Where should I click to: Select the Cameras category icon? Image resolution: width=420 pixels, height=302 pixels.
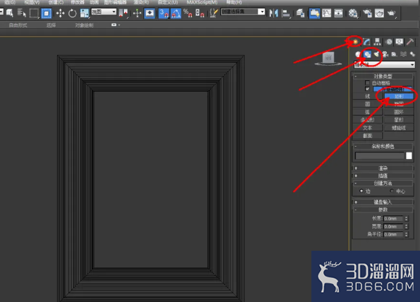pos(385,54)
